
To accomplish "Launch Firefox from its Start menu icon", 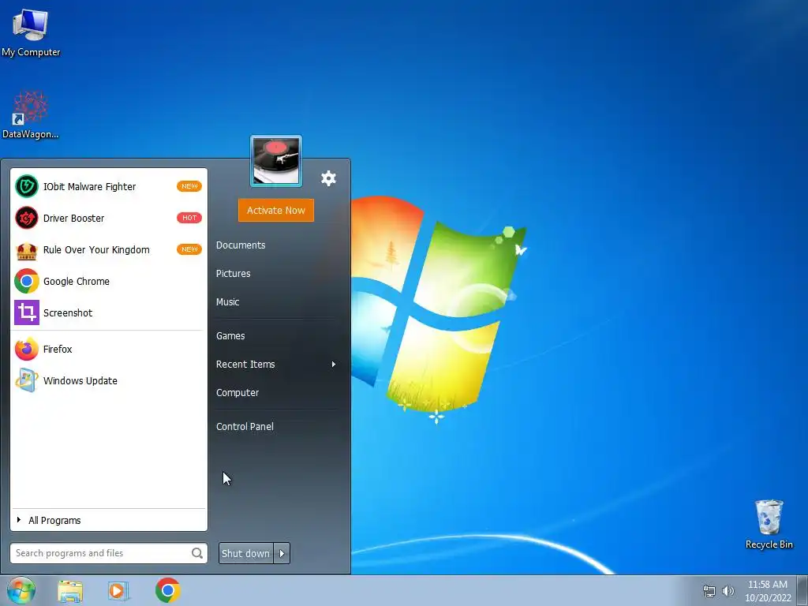I will 26,350.
